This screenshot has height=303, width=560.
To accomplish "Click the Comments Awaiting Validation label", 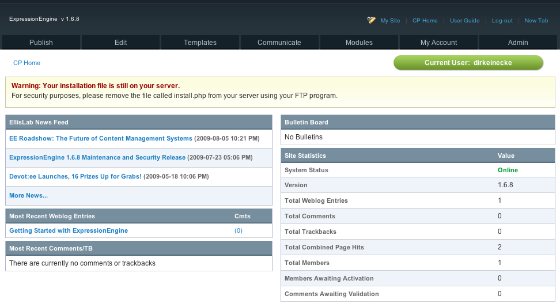I will click(x=331, y=294).
